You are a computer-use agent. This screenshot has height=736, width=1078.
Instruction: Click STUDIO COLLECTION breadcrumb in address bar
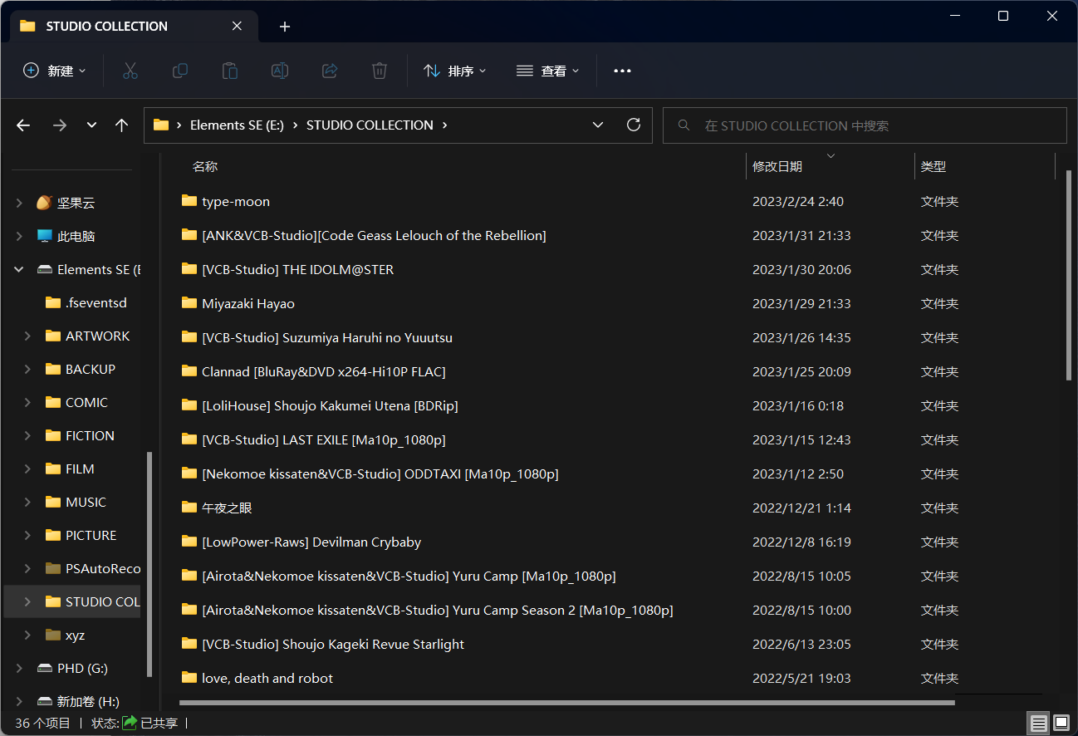(x=370, y=125)
